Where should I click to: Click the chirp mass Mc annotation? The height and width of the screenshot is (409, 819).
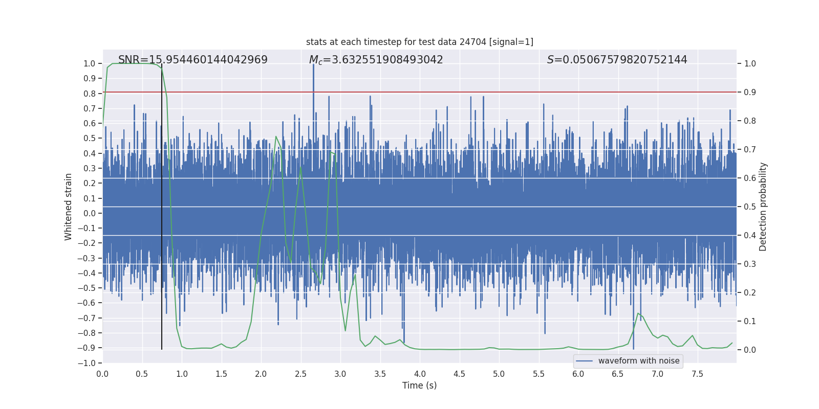376,60
